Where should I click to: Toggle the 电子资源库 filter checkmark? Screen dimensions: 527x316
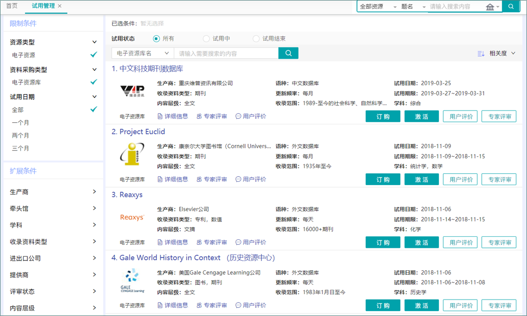point(94,82)
